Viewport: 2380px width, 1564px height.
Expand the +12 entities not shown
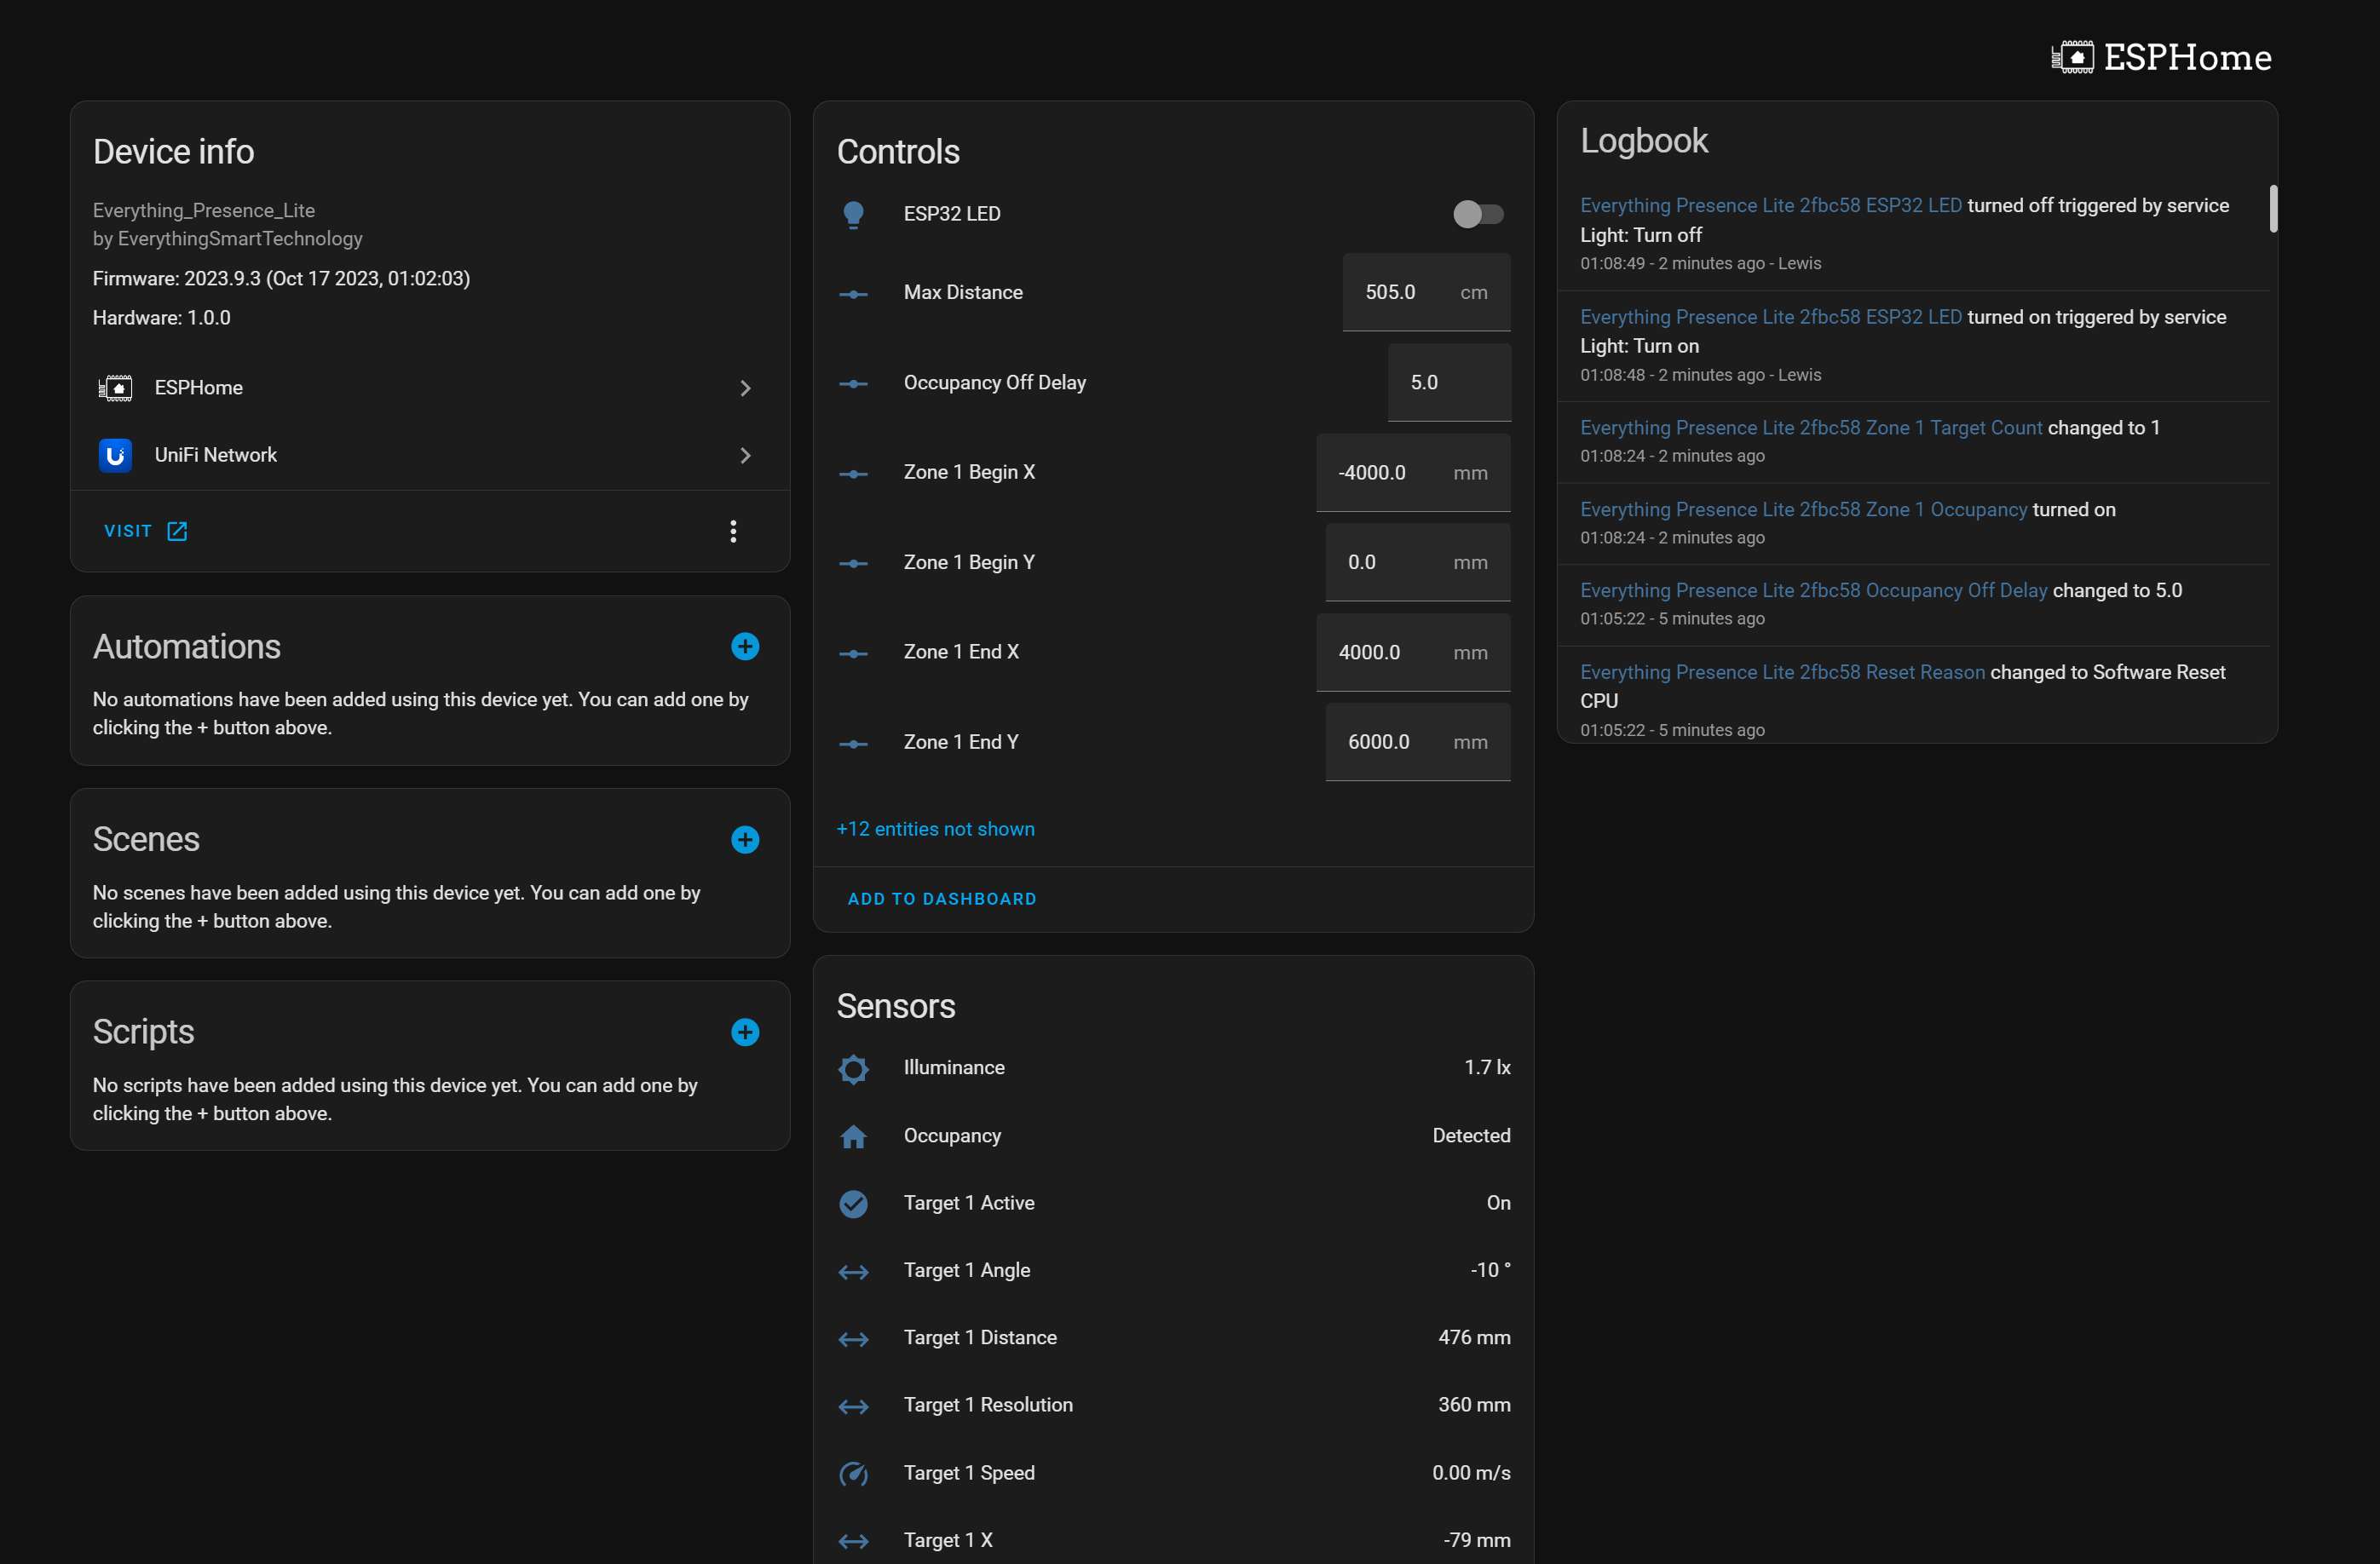(x=936, y=829)
